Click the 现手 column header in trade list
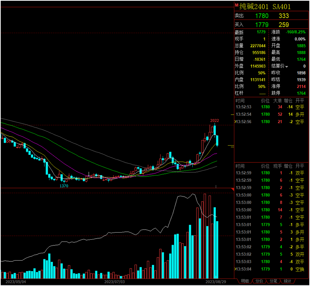Viewport: 310px width, 286px height. tap(277, 166)
